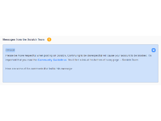
Task: Click "Here are some of the comments" line
Action: tap(39, 69)
